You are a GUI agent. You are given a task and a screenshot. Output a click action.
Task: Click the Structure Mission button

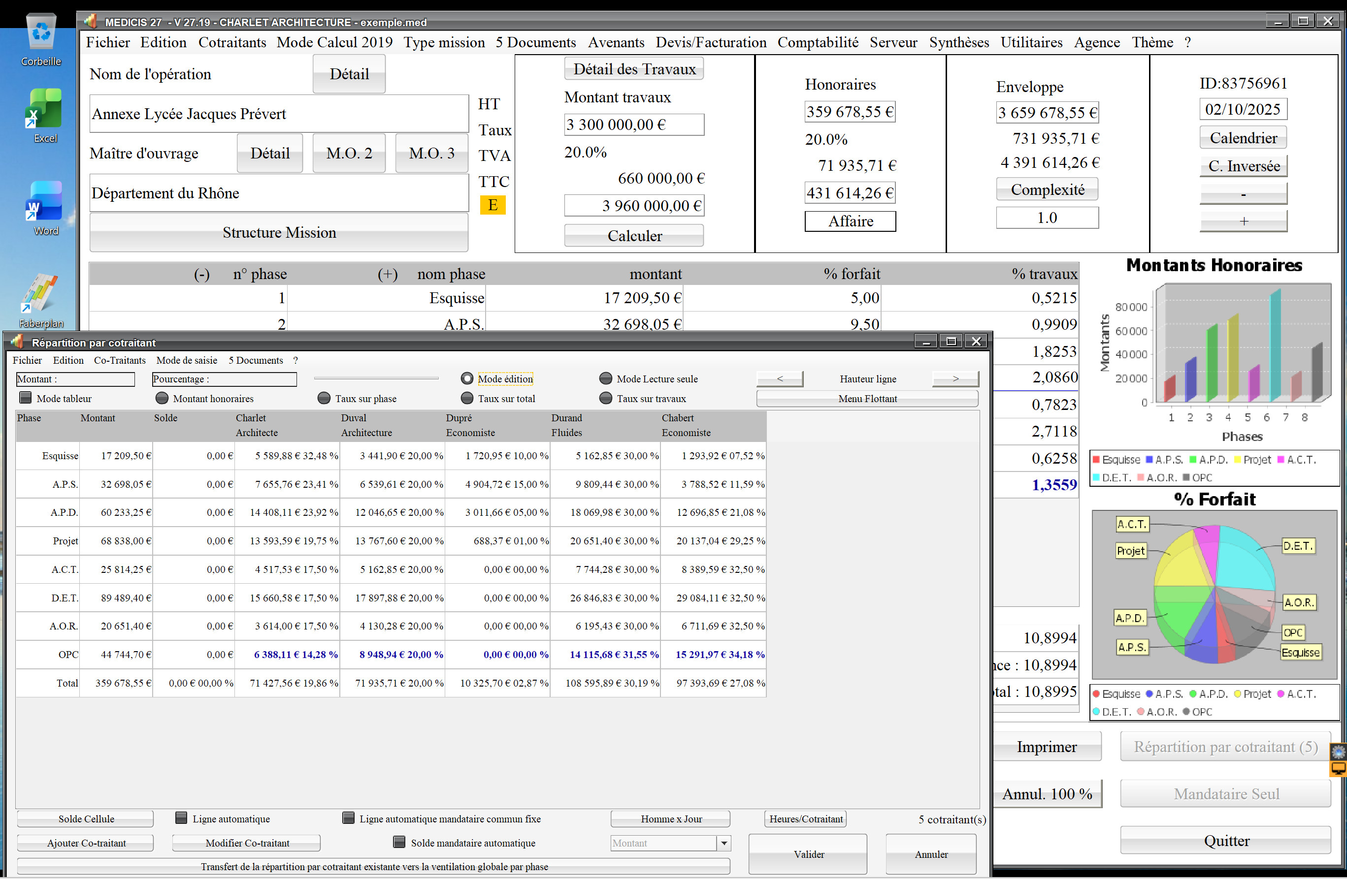[279, 232]
